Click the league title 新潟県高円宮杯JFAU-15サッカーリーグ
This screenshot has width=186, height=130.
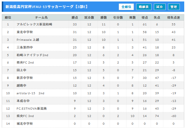pyautogui.click(x=39, y=7)
